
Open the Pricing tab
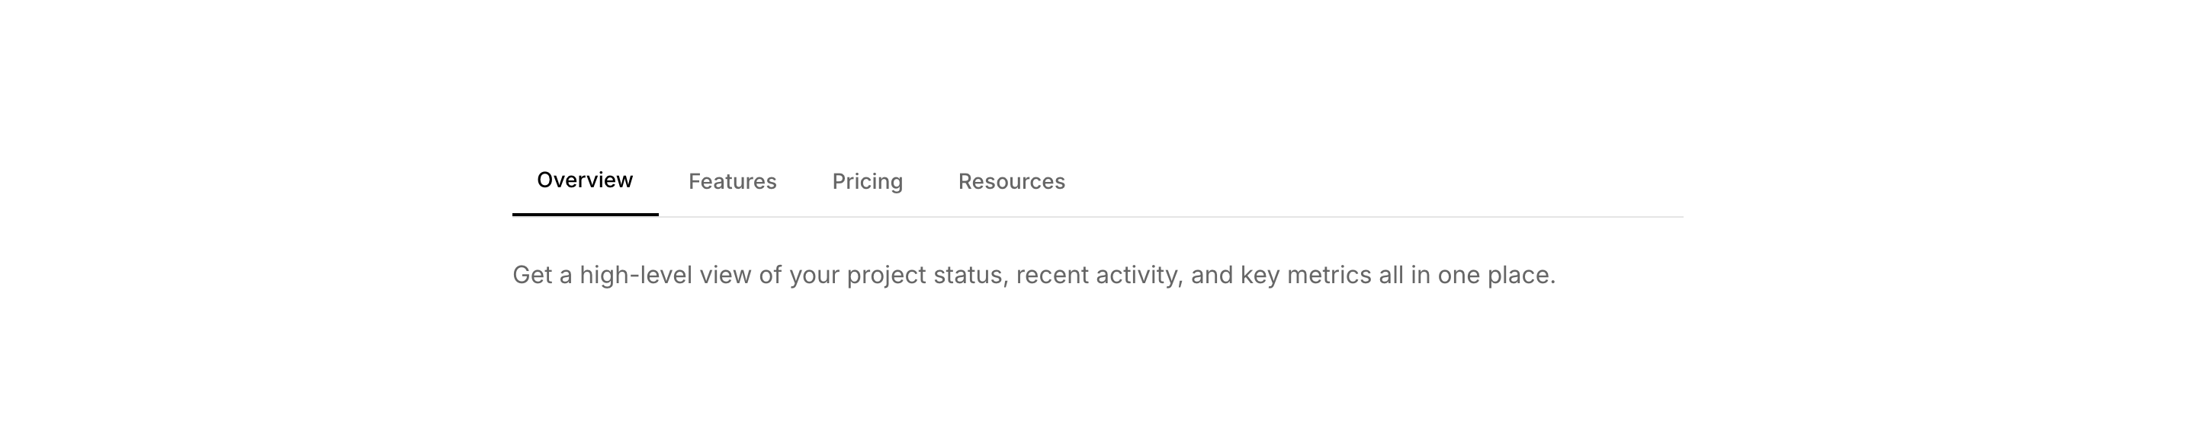[x=867, y=181]
